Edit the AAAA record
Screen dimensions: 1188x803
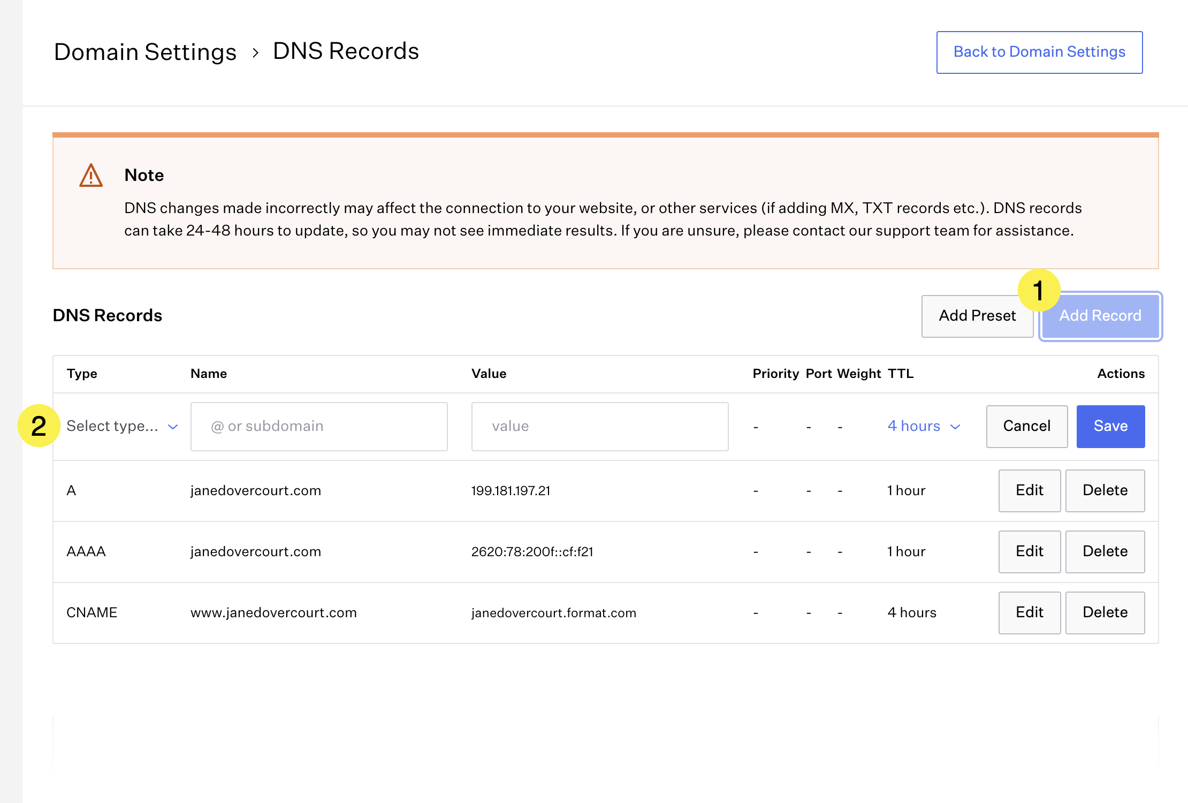coord(1029,551)
